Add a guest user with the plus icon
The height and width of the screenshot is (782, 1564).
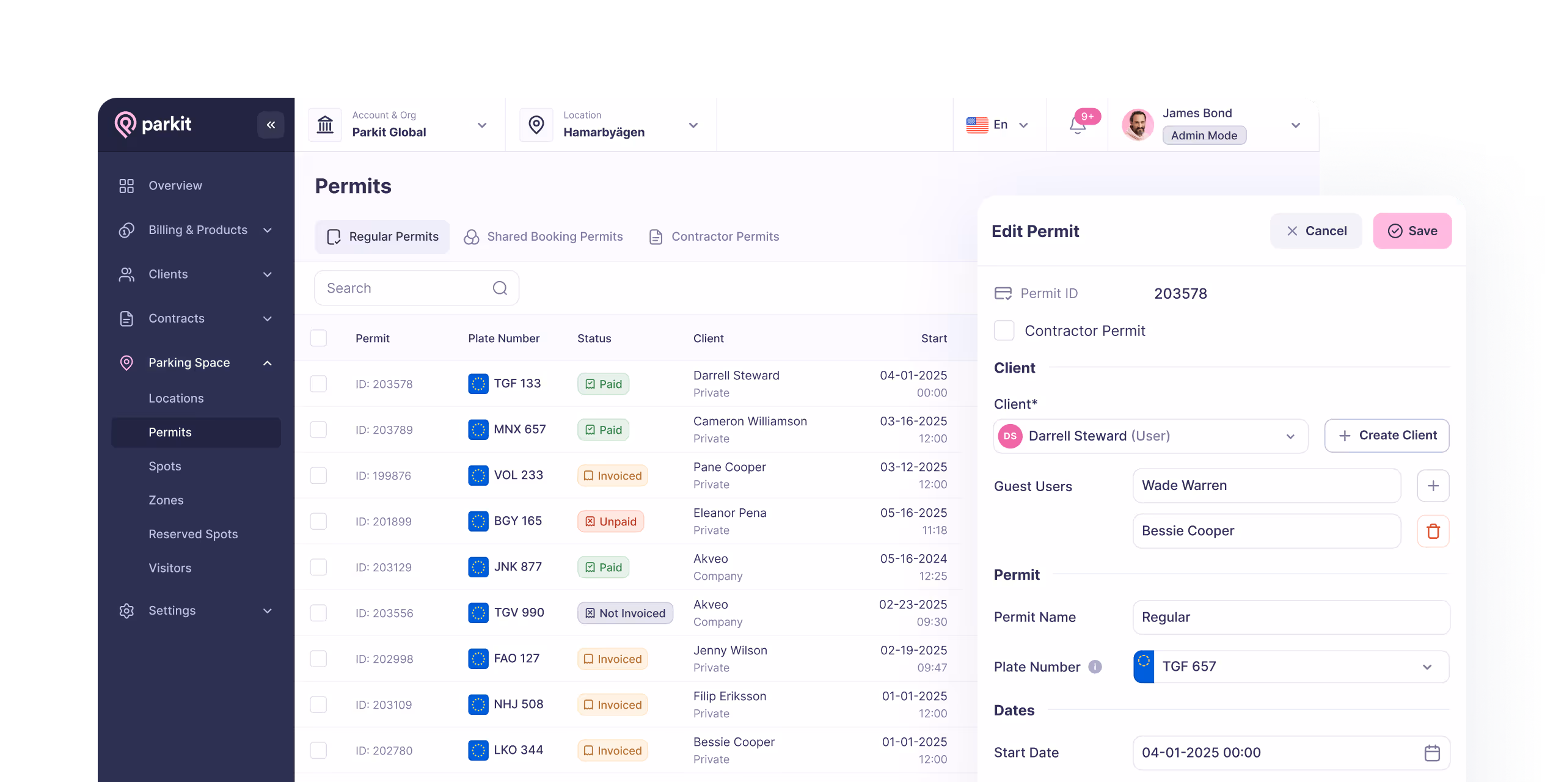[1433, 486]
